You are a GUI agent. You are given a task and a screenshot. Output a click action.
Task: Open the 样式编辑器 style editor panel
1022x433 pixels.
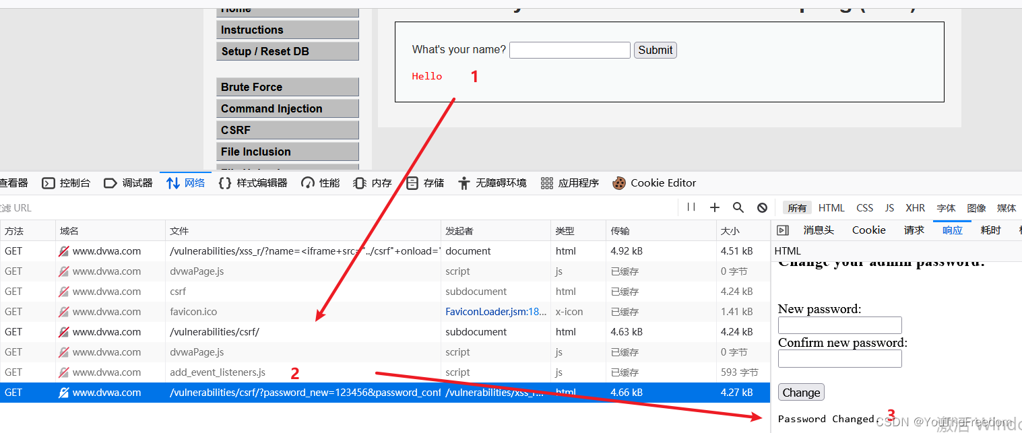click(253, 182)
